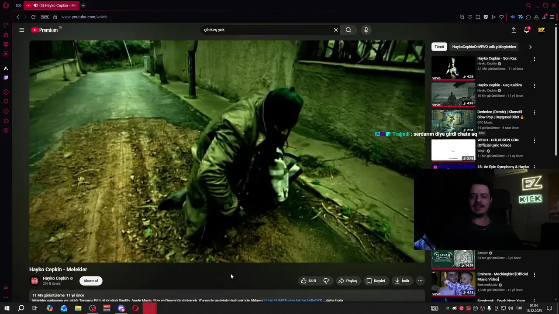Screen dimensions: 559x314
Task: Show more filter chips arrow
Action: (531, 47)
